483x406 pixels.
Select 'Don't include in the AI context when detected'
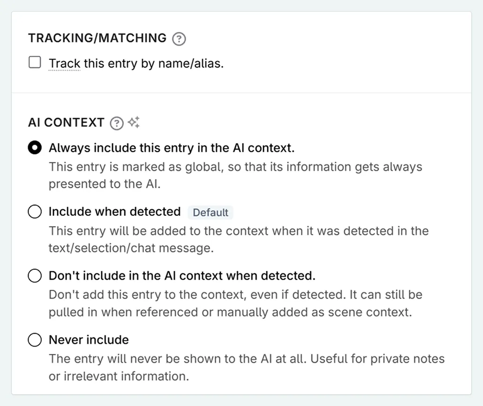pos(35,276)
